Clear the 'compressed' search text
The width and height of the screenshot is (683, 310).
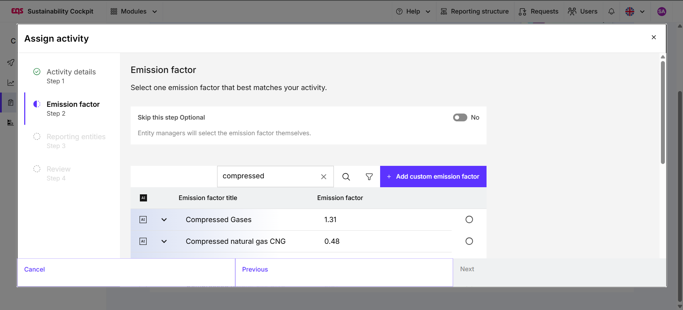[x=324, y=177]
